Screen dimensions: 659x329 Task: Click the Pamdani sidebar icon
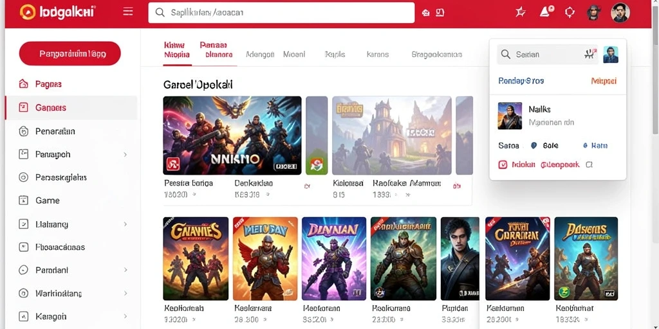pos(24,270)
